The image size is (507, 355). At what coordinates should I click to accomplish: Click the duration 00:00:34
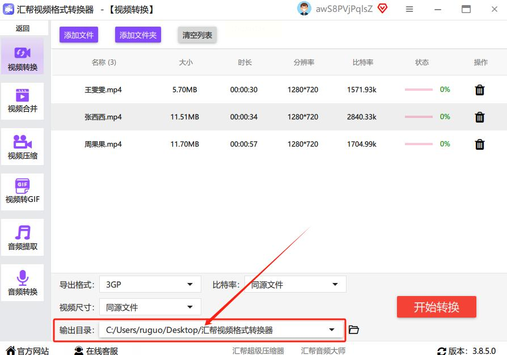pyautogui.click(x=244, y=117)
